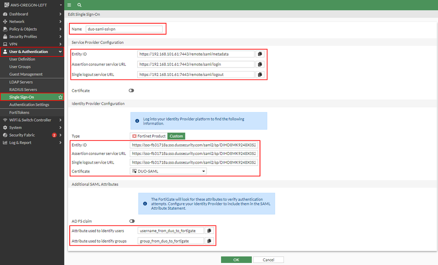Expand the Log & Report chevron
Screen dimensions: 438x265
point(61,143)
